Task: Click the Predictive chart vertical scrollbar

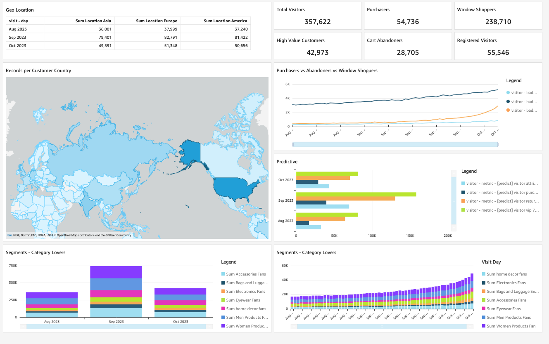Action: (x=454, y=200)
